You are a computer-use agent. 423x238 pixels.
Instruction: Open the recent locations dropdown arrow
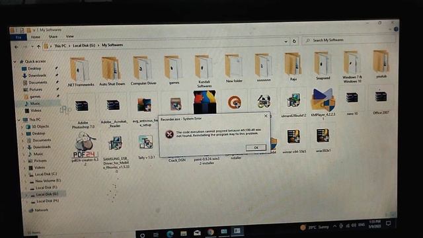[32, 47]
